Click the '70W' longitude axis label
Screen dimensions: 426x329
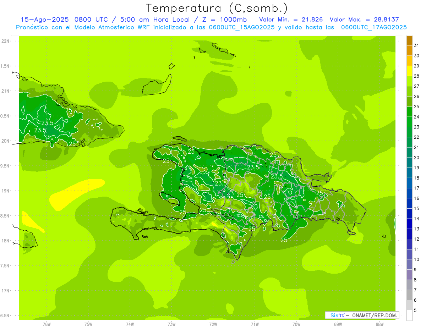pos(296,324)
